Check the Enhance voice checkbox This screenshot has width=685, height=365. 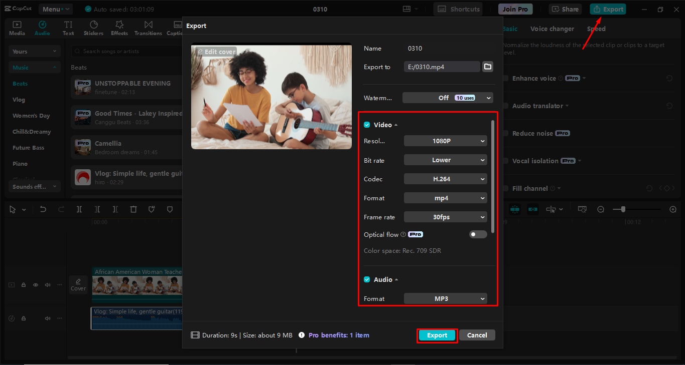point(506,79)
